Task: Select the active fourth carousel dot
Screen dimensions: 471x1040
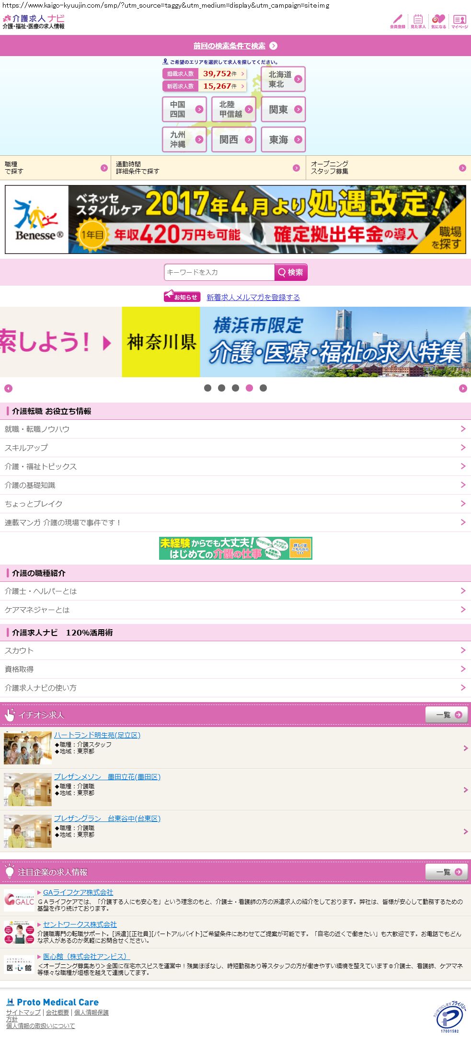Action: 249,388
